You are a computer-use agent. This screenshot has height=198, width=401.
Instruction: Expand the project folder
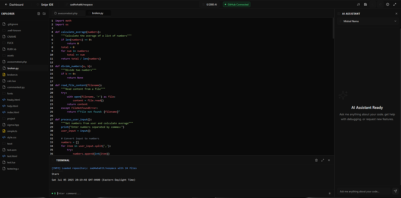click(x=25, y=118)
